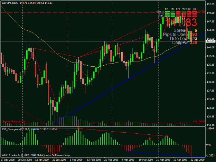
Task: Click the 22 Apr 2009 date label
Action: (198, 160)
